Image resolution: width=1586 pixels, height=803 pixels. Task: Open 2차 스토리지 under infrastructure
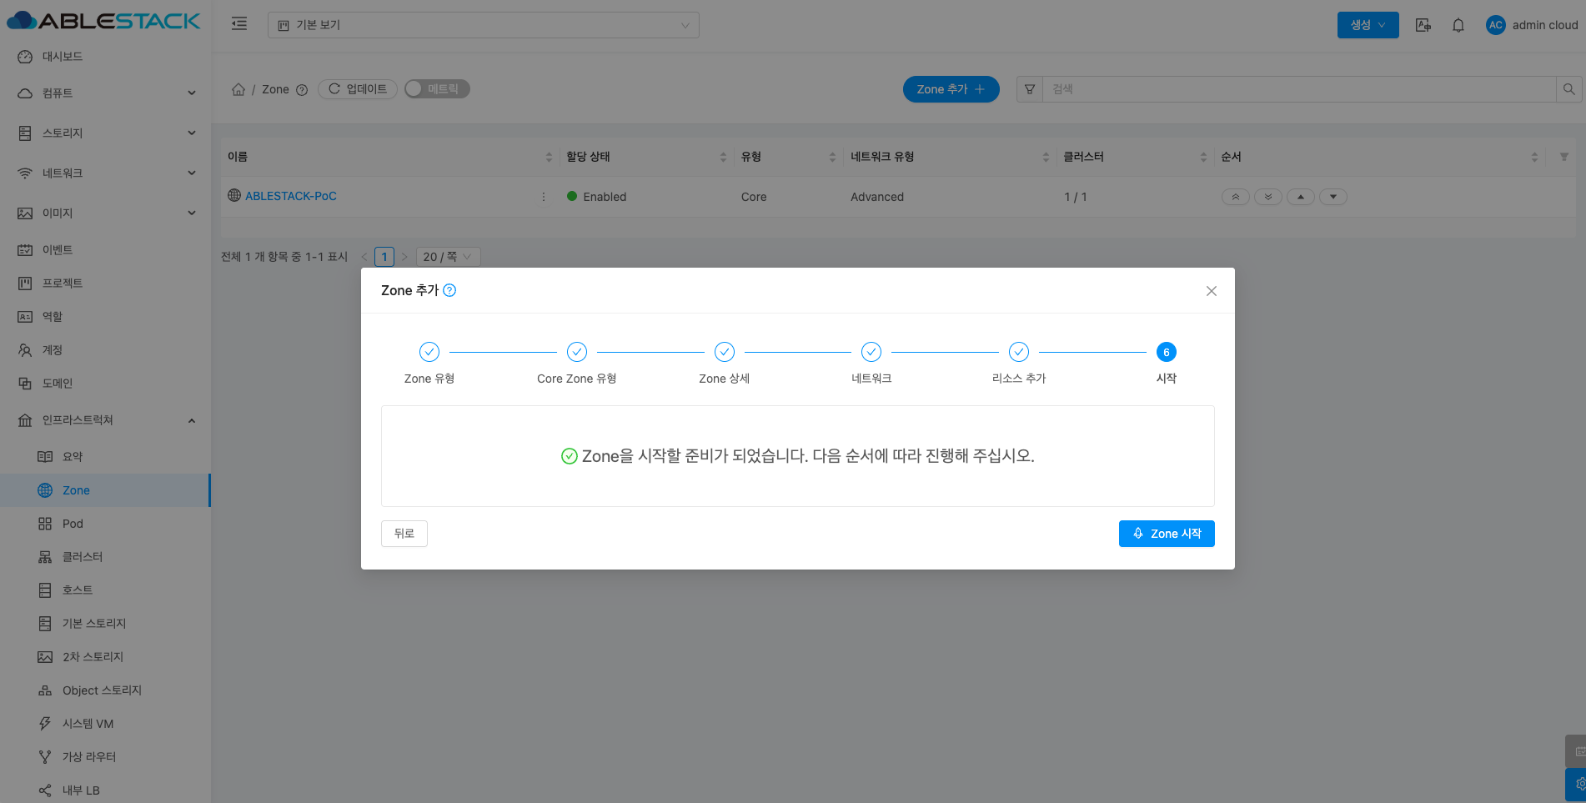click(105, 657)
